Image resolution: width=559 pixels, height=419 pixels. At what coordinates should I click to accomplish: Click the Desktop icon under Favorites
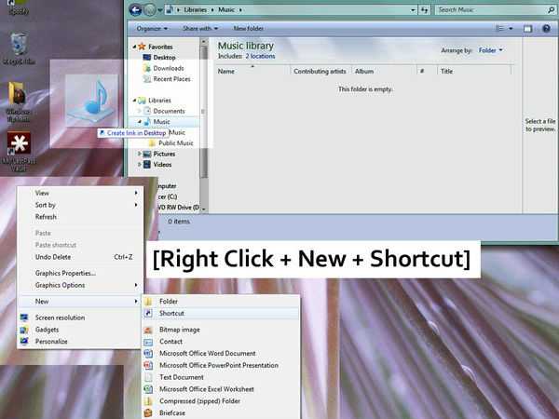[x=164, y=57]
